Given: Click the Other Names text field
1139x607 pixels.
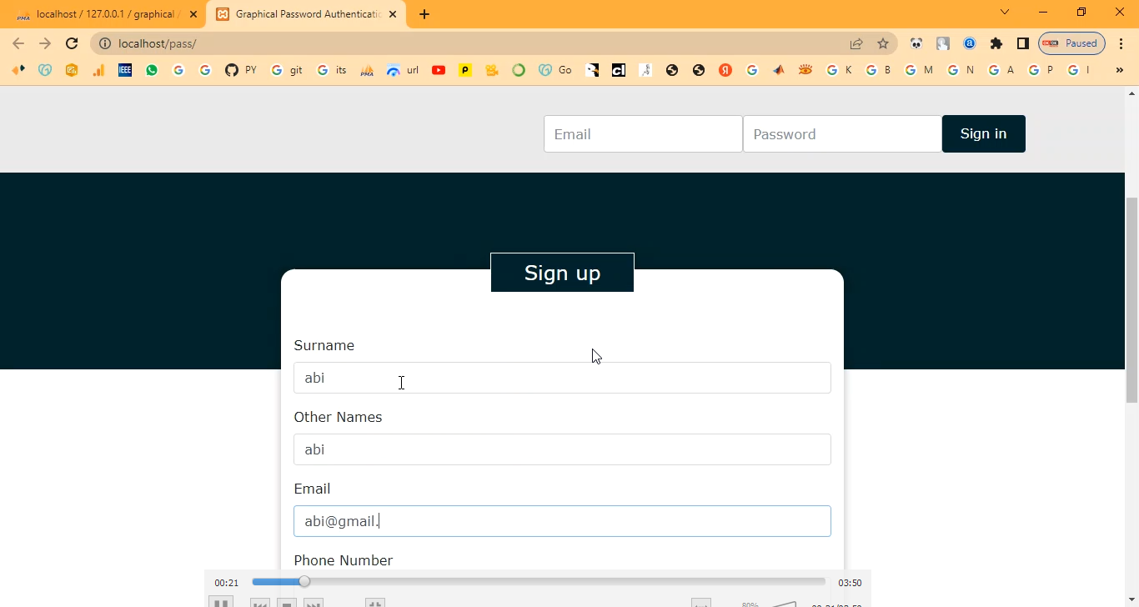Looking at the screenshot, I should pos(562,449).
